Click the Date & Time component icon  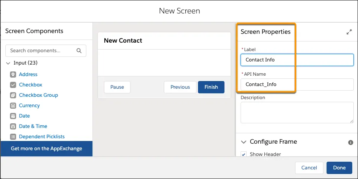(x=13, y=126)
